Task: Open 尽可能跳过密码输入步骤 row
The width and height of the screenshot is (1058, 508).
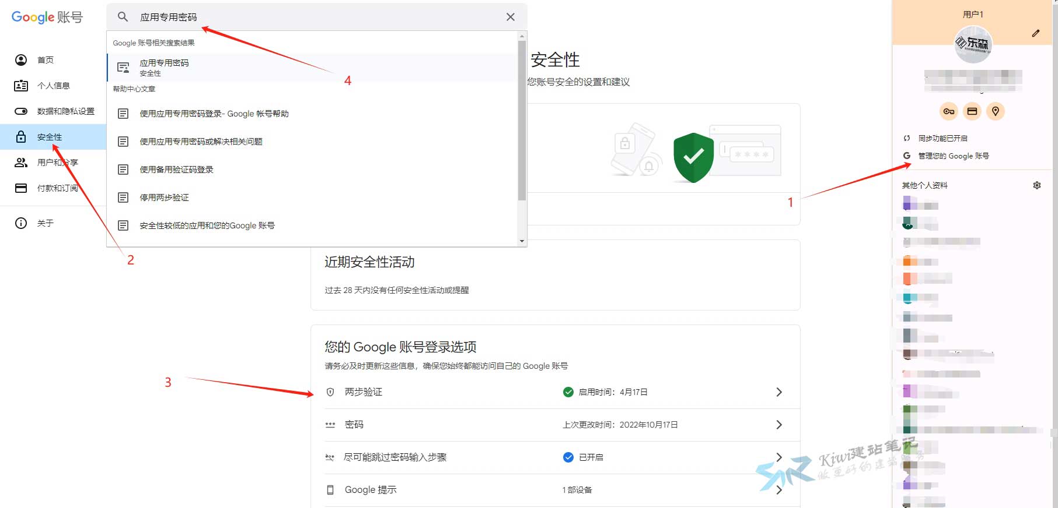Action: point(555,457)
